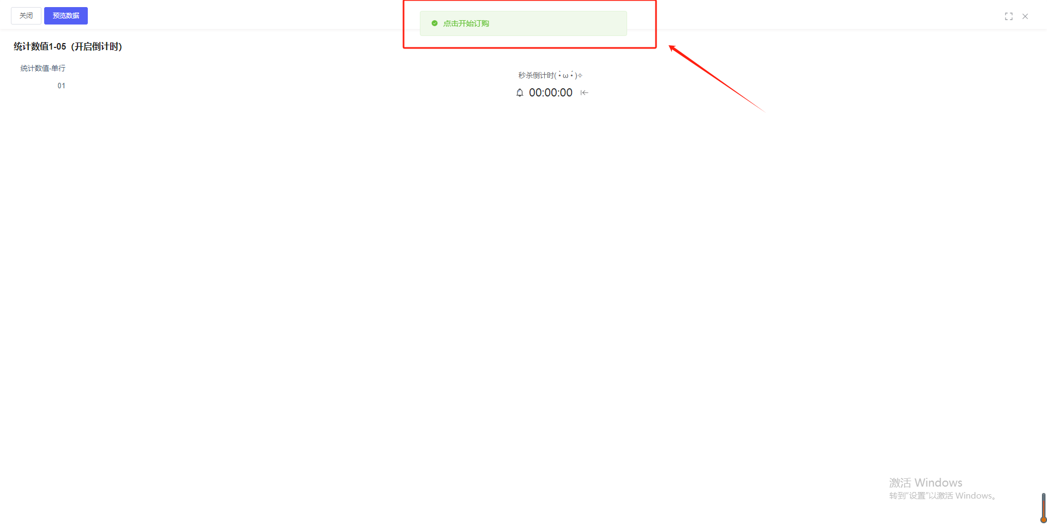Screen dimensions: 1047x528
Task: Select the 统计数值1-05 (开启倒计时) heading
Action: coord(68,47)
